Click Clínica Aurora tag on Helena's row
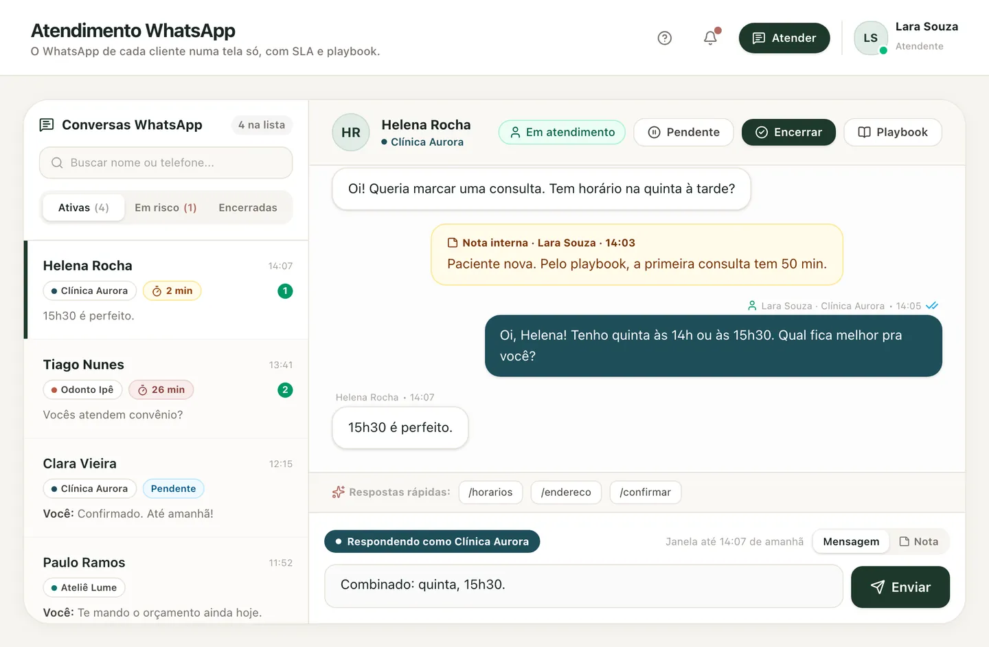Screen dimensions: 989x647 [90, 291]
